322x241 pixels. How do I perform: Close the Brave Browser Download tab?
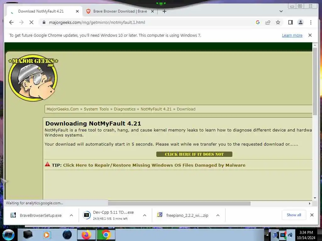(153, 11)
